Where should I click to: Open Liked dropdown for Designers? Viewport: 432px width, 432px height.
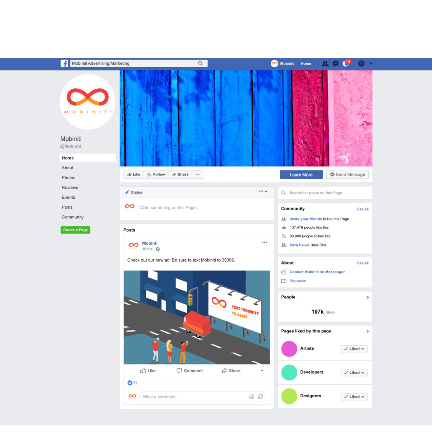(x=354, y=397)
